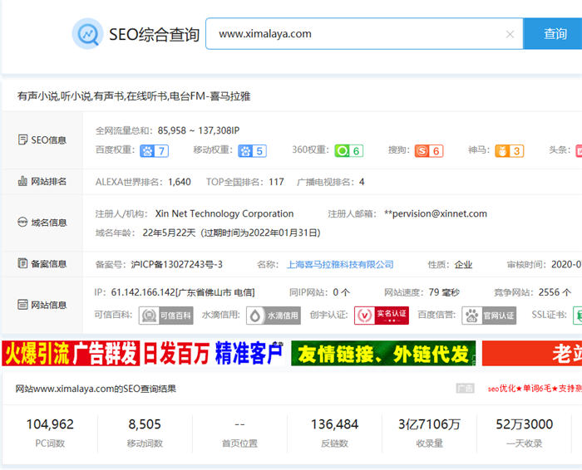Select the 域名信息 sidebar section
This screenshot has width=582, height=470.
pos(42,223)
